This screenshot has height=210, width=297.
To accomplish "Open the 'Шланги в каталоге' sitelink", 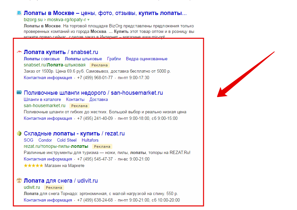I will coord(42,99).
